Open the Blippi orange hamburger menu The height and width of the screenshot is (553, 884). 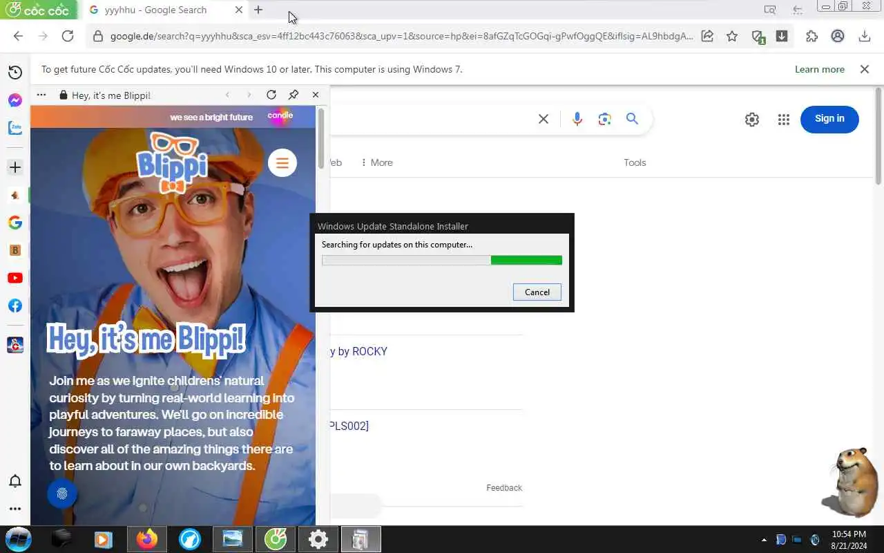coord(282,163)
